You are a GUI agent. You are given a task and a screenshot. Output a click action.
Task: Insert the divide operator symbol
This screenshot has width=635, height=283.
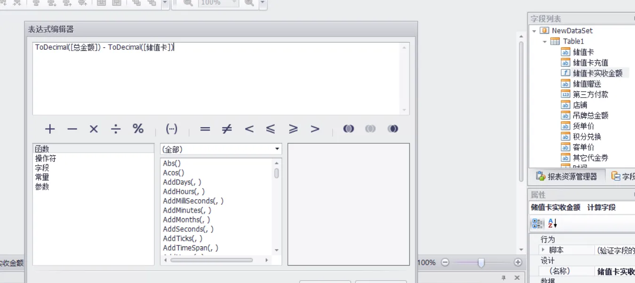point(116,129)
